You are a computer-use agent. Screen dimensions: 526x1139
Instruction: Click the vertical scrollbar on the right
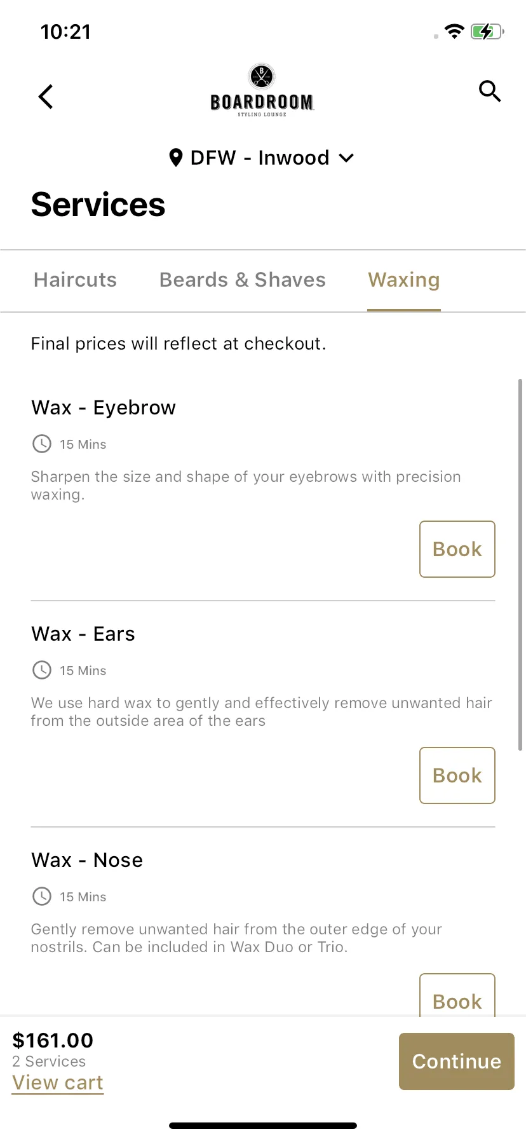[x=520, y=565]
